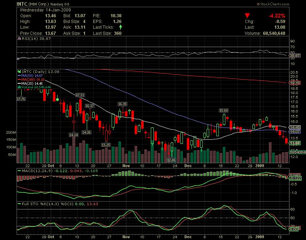Click the green 13.08 last price axis tag
Screen dimensions: 306x240
(295, 143)
